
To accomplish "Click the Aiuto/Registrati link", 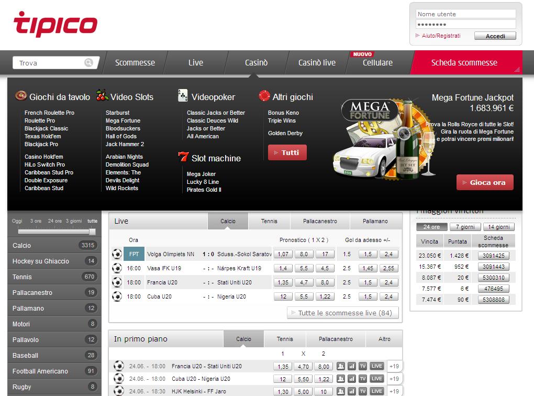I will point(441,36).
